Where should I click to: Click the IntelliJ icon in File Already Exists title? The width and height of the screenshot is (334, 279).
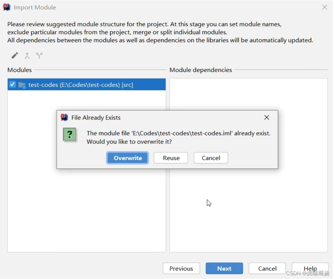[x=64, y=117]
